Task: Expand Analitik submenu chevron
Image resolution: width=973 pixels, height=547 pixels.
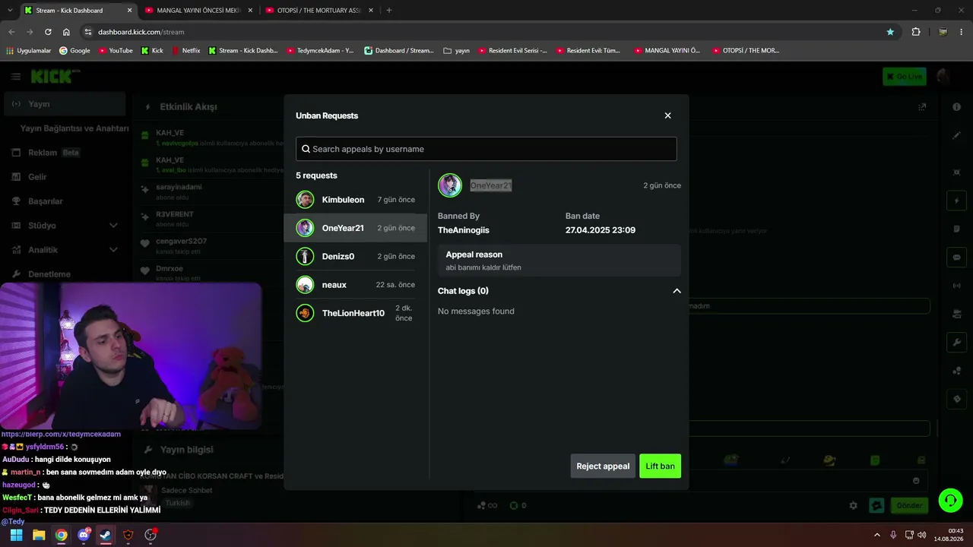Action: click(113, 250)
